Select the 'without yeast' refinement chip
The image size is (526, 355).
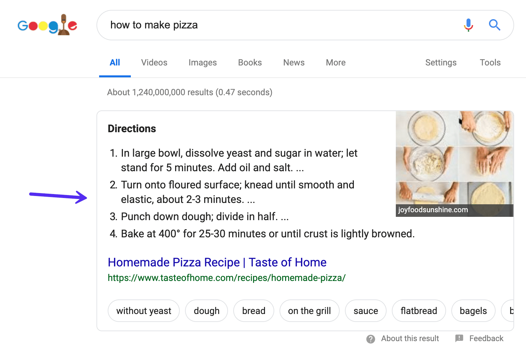(x=143, y=311)
